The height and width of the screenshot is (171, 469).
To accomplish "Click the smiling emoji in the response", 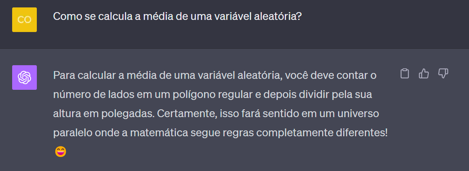I will coord(61,151).
